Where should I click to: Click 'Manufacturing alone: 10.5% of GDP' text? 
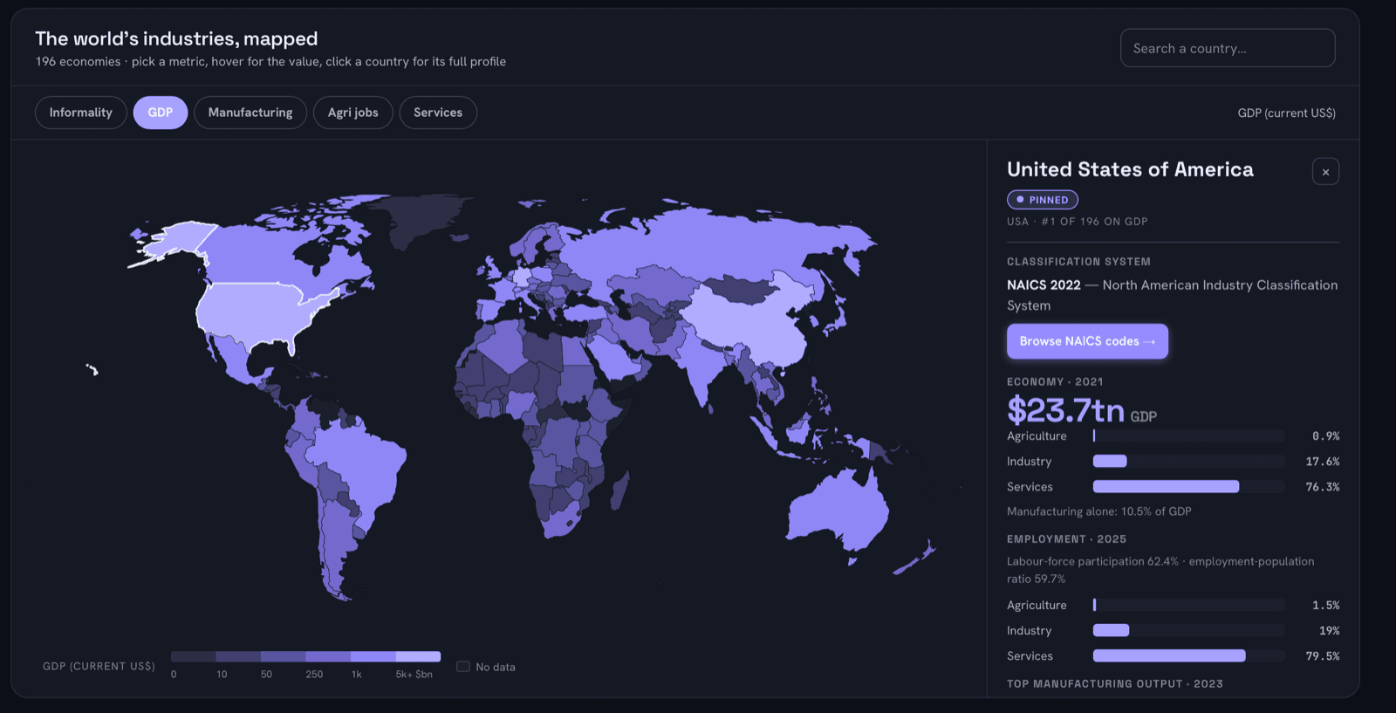click(1099, 511)
